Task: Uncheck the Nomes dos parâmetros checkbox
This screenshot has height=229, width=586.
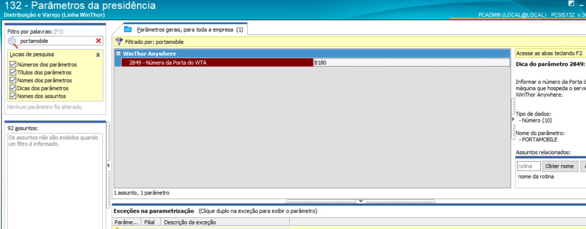Action: (13, 80)
